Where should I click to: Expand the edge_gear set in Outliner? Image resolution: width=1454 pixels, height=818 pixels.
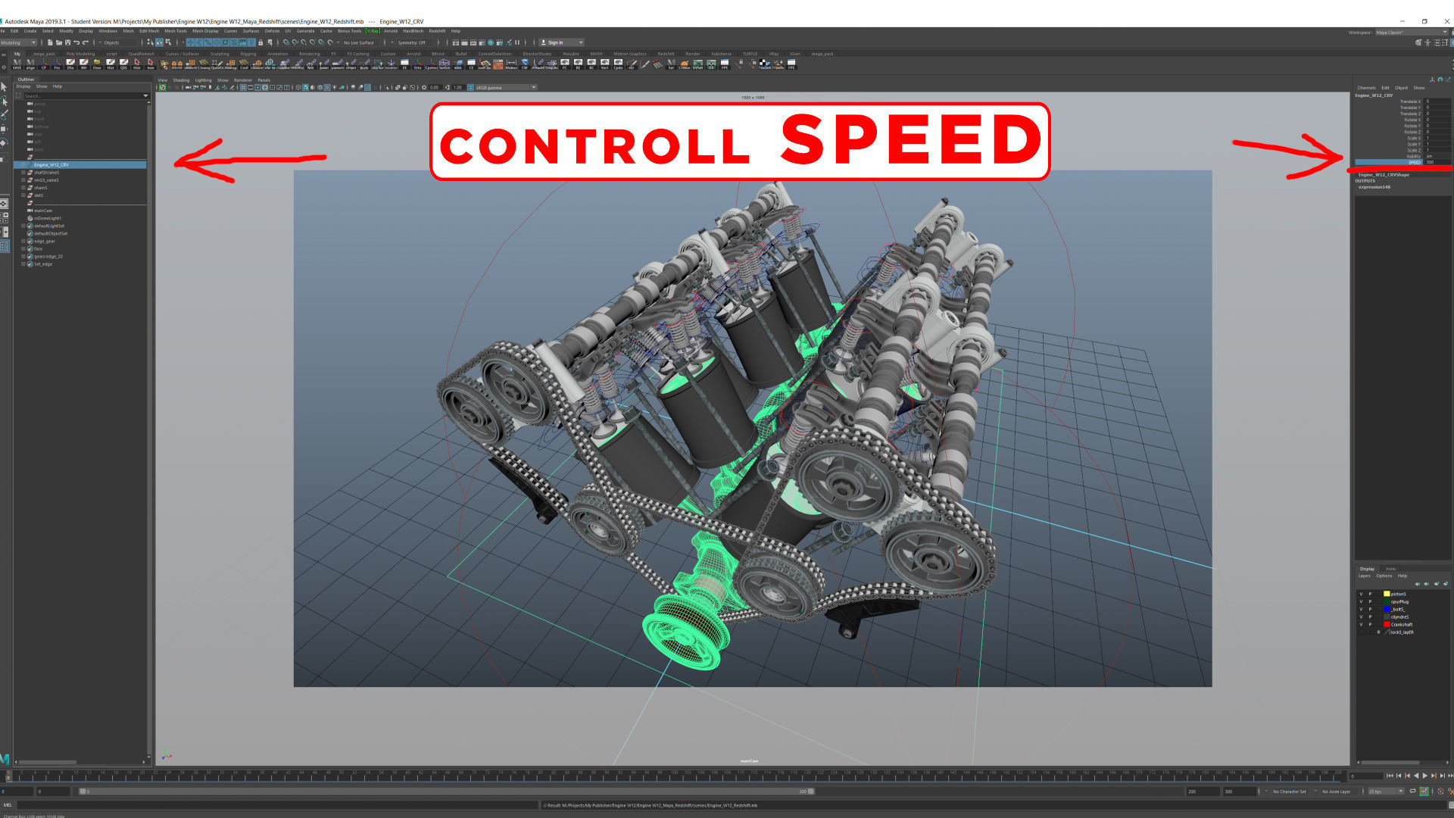[x=23, y=241]
